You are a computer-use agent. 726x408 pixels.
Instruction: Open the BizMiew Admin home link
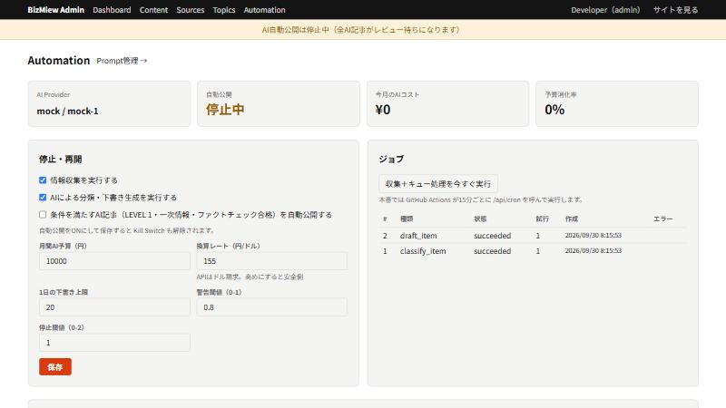pos(55,10)
